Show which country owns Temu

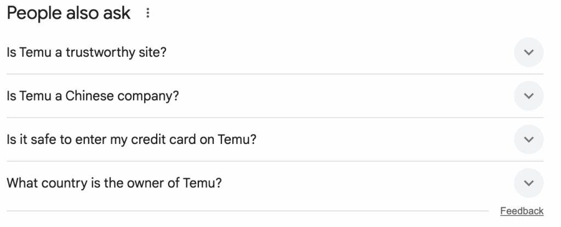(x=275, y=183)
